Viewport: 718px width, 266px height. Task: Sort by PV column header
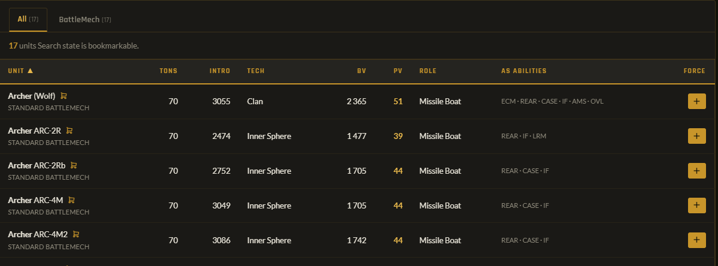tap(398, 71)
